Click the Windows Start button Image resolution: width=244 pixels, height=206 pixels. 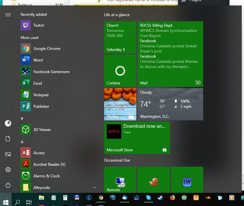point(6,202)
